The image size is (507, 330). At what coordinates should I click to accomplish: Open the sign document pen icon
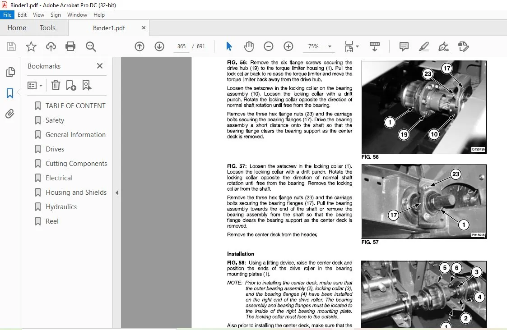click(x=443, y=46)
